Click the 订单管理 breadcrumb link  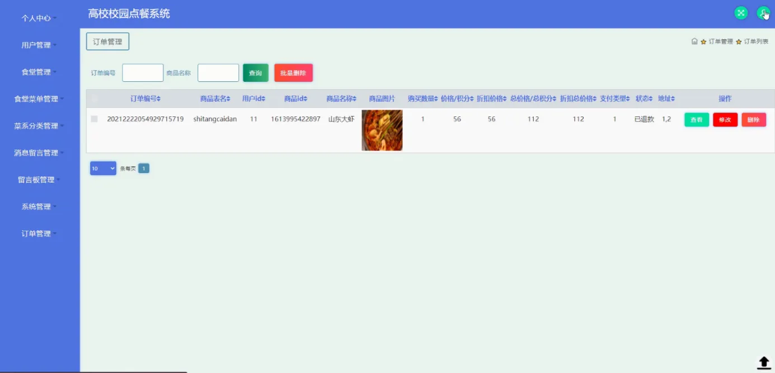pos(721,42)
